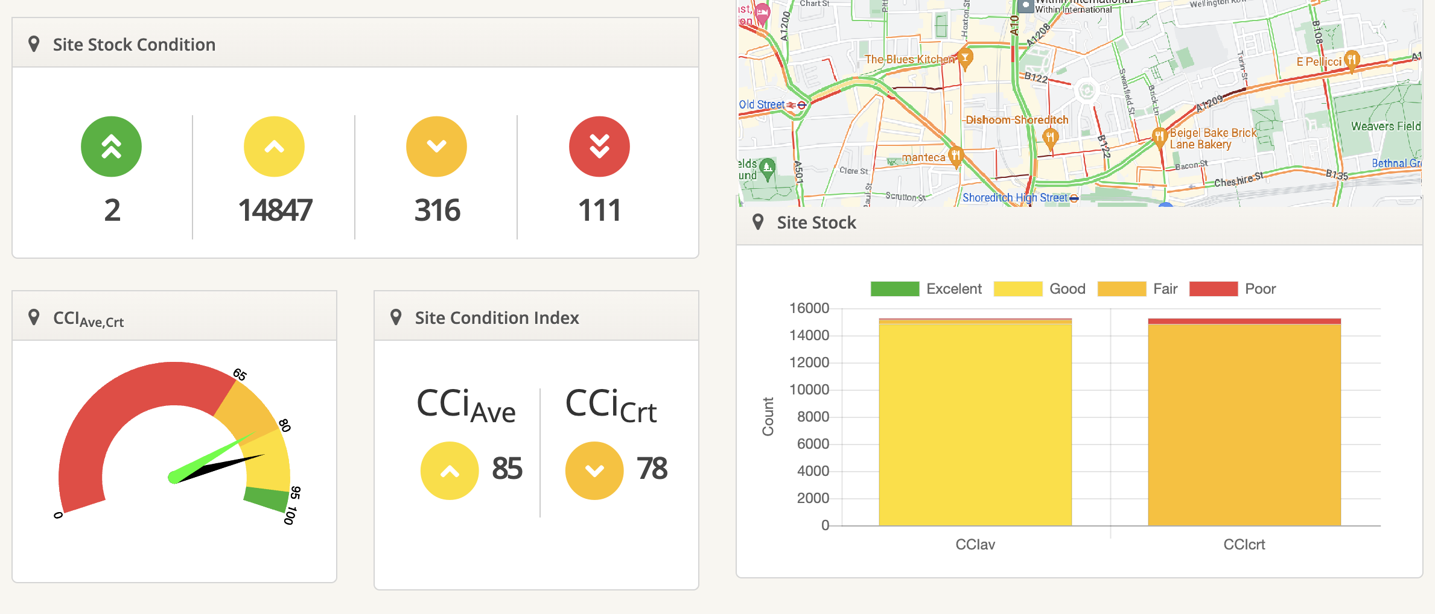Toggle the Excelent legend series
This screenshot has height=614, width=1435.
pos(926,289)
